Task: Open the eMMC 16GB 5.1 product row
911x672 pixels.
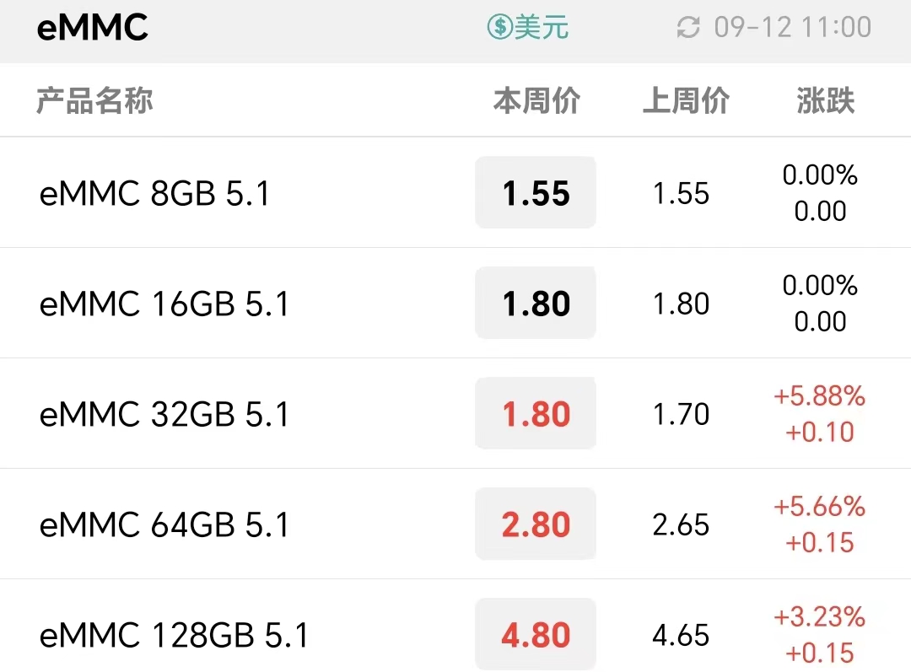Action: (x=455, y=303)
